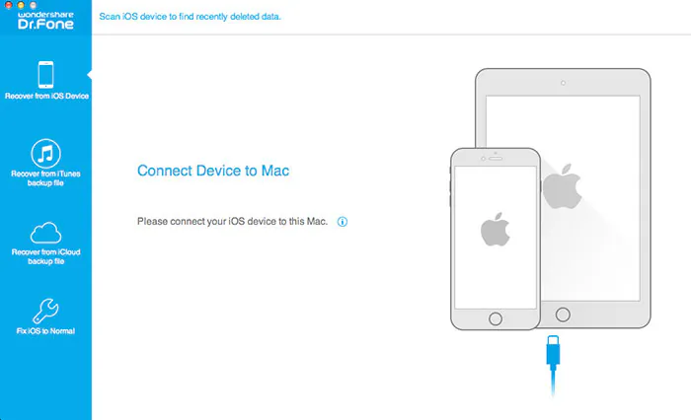Viewport: 691px width, 420px height.
Task: Click the Apple logo on the iPhone illustration
Action: pyautogui.click(x=495, y=230)
